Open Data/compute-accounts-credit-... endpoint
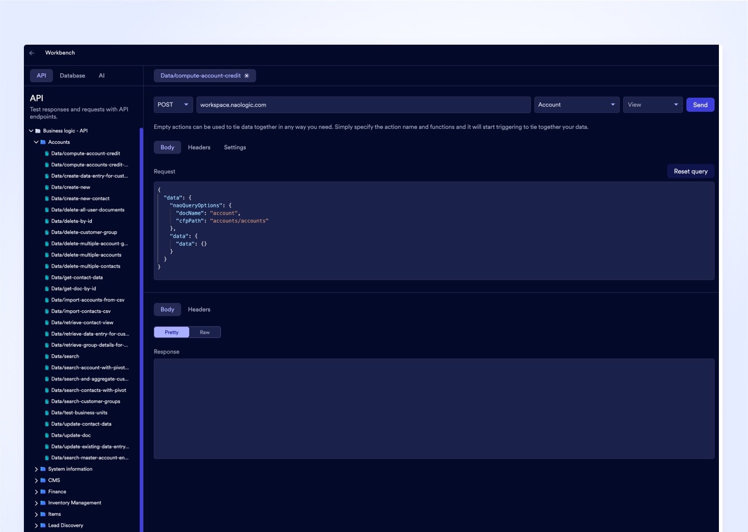748x532 pixels. coord(89,165)
